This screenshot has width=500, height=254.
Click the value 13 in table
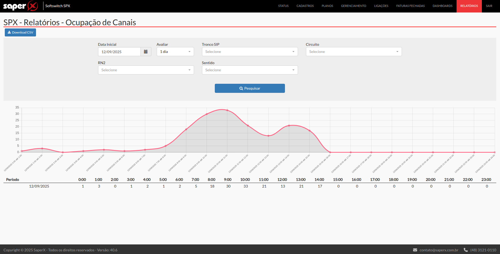tap(283, 186)
